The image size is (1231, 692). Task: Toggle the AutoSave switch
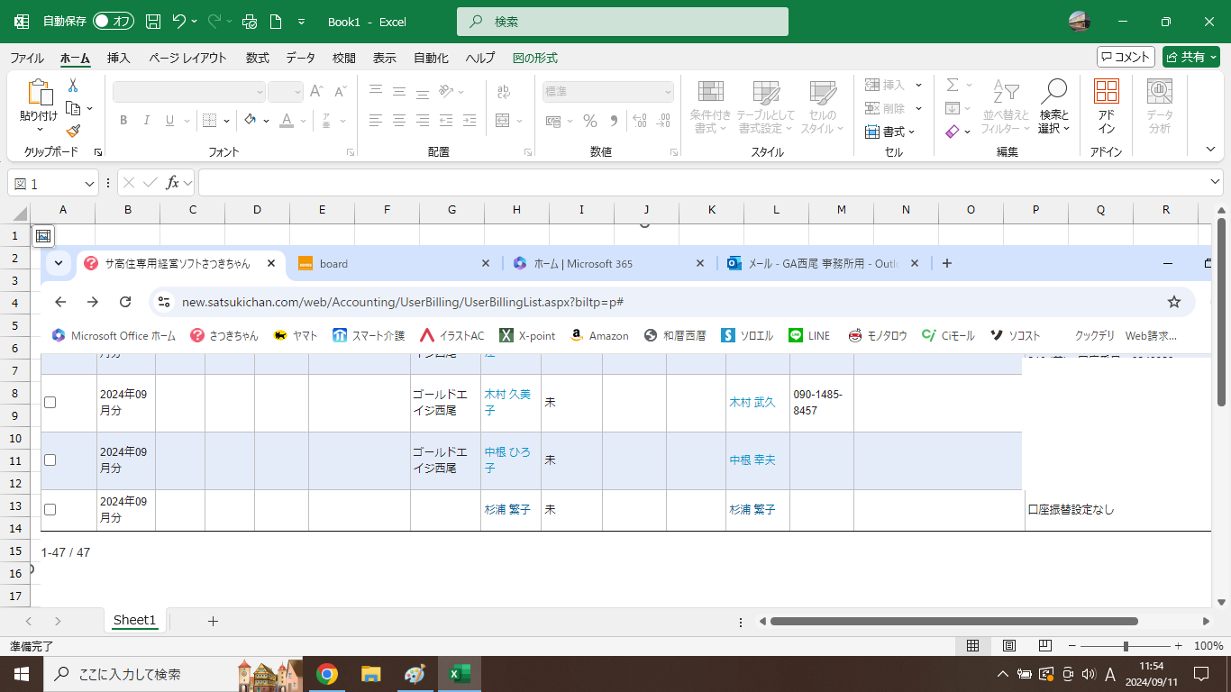[x=113, y=21]
